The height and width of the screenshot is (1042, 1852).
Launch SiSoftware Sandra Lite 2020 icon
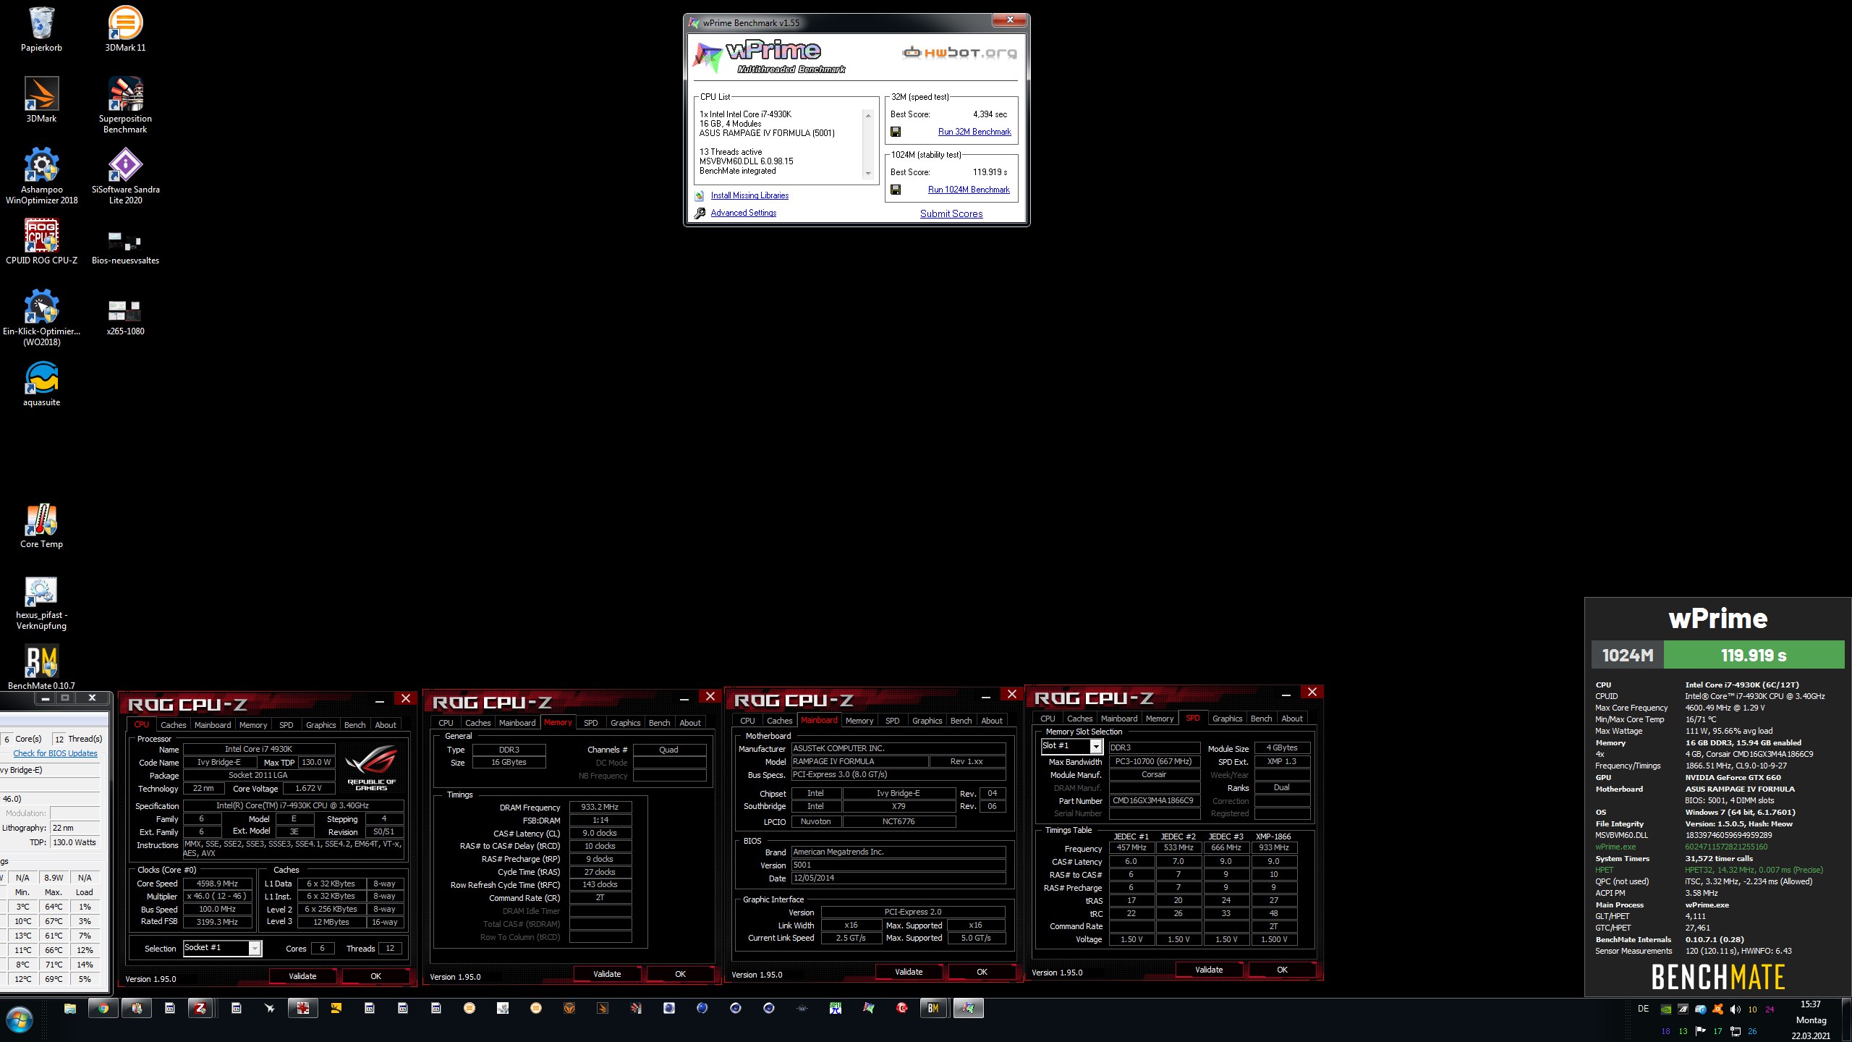pyautogui.click(x=125, y=176)
